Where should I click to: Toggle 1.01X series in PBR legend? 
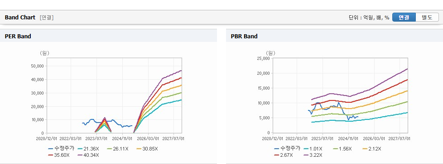click(x=313, y=149)
